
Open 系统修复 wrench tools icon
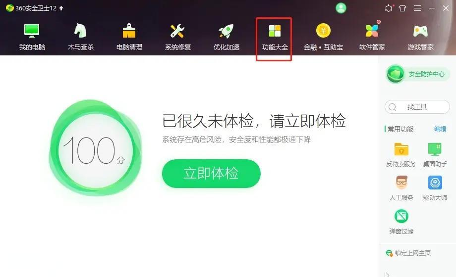(177, 31)
